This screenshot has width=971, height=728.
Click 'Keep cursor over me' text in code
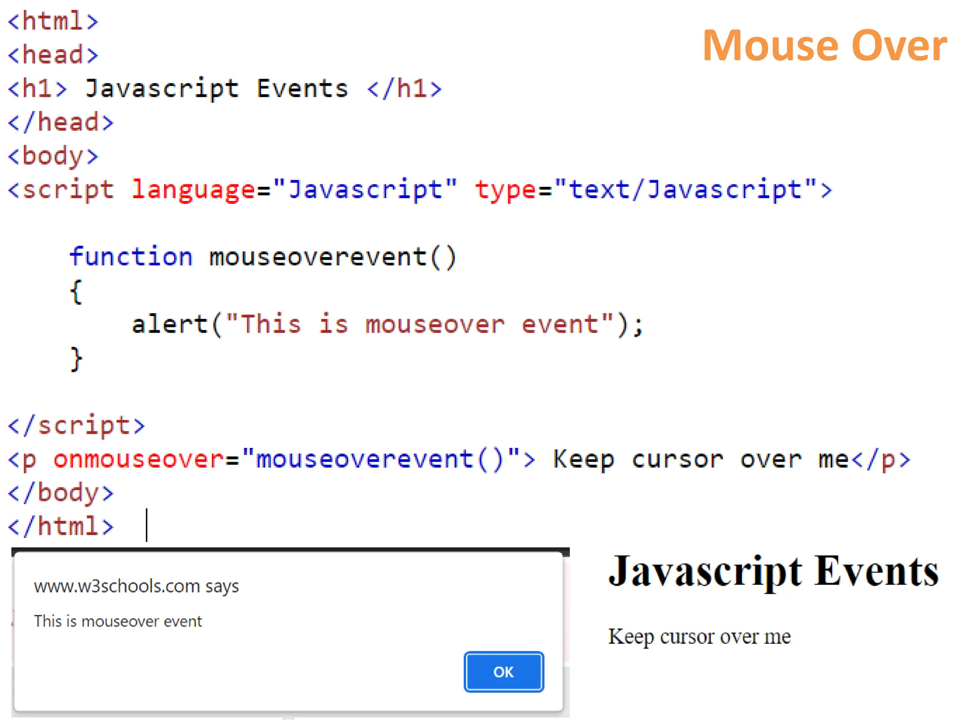(x=701, y=460)
